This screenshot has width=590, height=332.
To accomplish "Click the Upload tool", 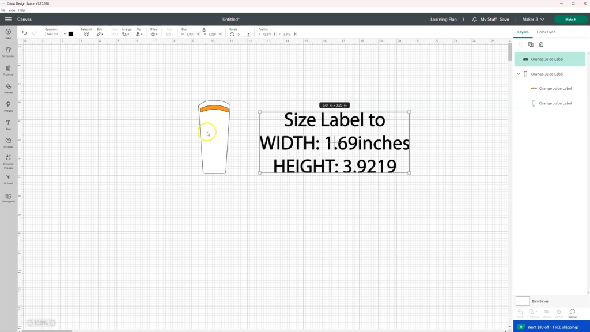I will [8, 179].
